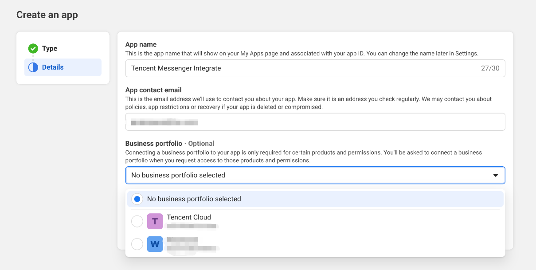Click the Business portfolio combo box text
The image size is (536, 270).
click(178, 175)
